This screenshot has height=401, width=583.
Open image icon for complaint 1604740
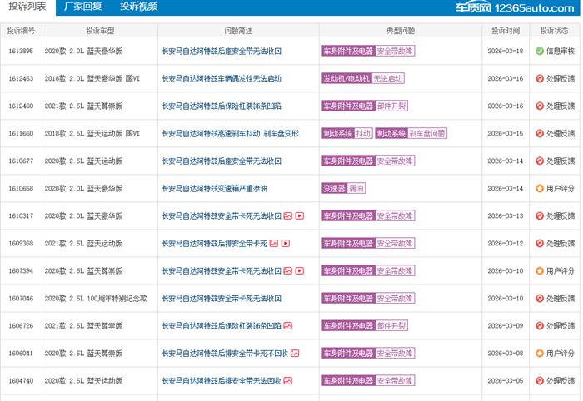pyautogui.click(x=287, y=381)
